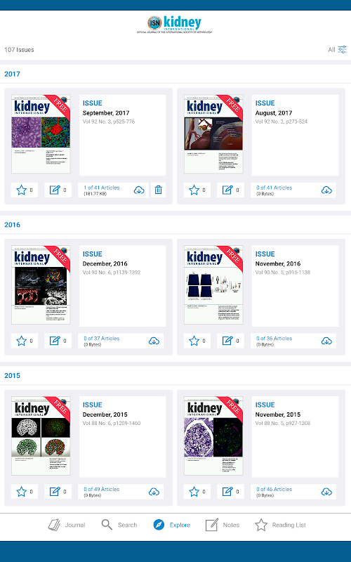The width and height of the screenshot is (351, 562).
Task: Download the November 2016 issue
Action: click(x=326, y=341)
